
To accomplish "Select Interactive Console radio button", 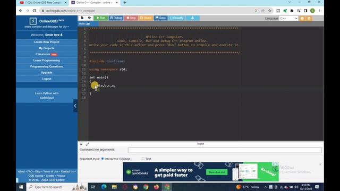I will (103, 159).
